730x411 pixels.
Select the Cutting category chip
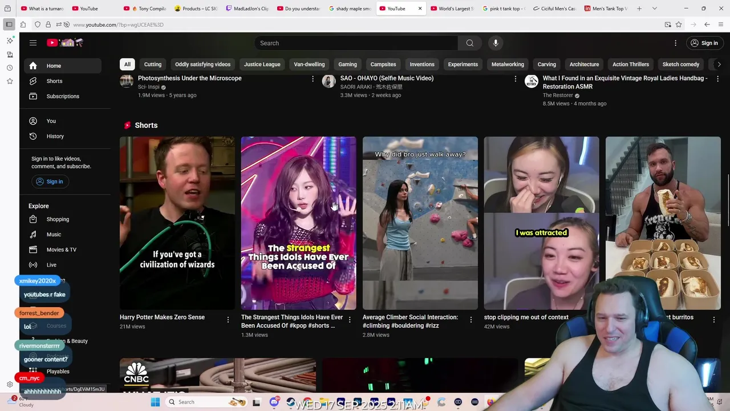[x=153, y=65]
